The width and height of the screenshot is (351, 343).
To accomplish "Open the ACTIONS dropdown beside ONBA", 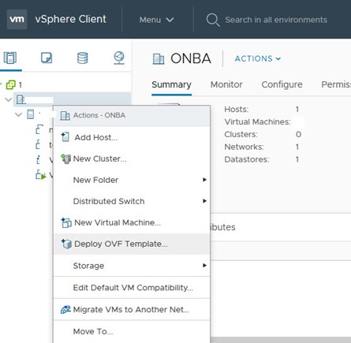I will pos(258,58).
